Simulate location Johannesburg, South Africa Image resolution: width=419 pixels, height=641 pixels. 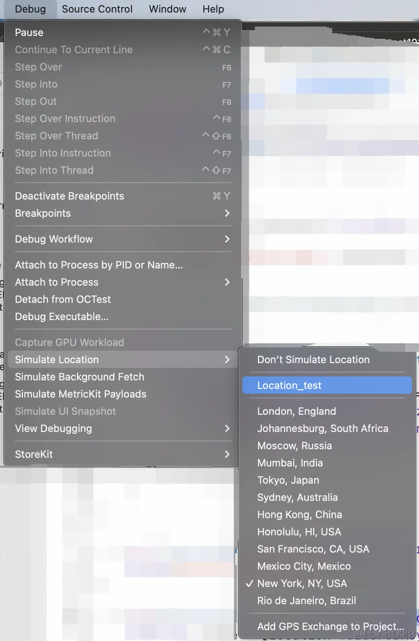[327, 429]
